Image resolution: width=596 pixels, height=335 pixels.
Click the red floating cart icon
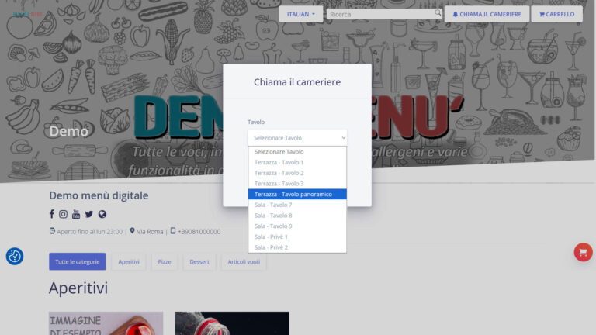click(x=583, y=252)
